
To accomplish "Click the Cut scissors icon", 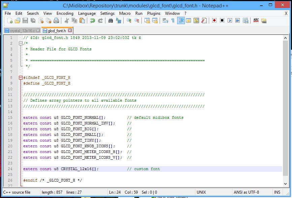I will click(x=67, y=21).
